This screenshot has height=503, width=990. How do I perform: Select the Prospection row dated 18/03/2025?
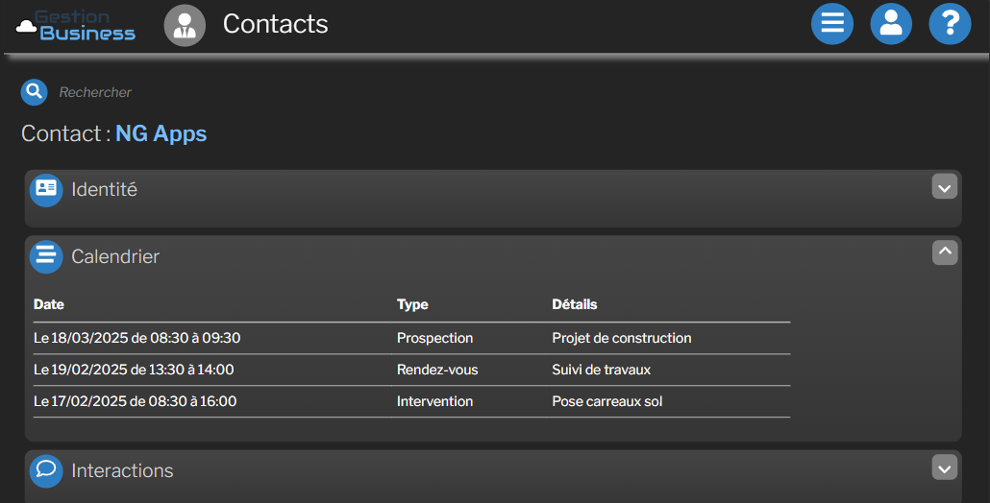pos(411,338)
